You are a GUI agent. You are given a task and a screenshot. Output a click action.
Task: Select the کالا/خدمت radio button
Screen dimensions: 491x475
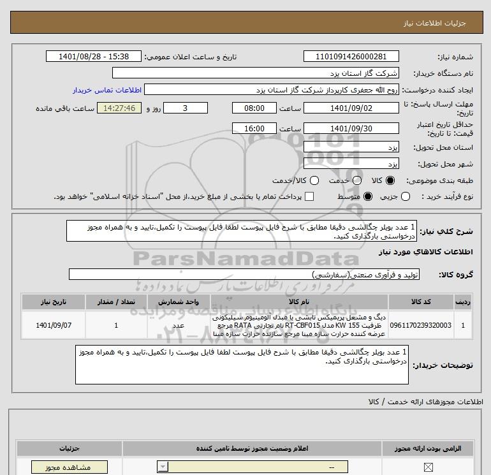[314, 180]
